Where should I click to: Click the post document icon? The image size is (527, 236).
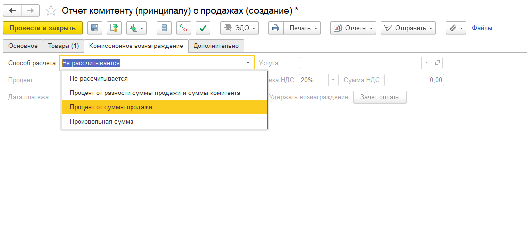point(114,28)
